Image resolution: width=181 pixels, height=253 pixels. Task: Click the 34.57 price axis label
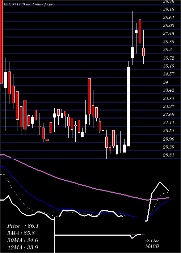pos(169,74)
